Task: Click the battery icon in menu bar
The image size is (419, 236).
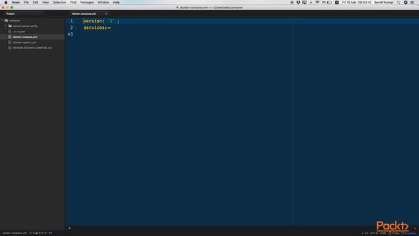Action: coord(329,3)
